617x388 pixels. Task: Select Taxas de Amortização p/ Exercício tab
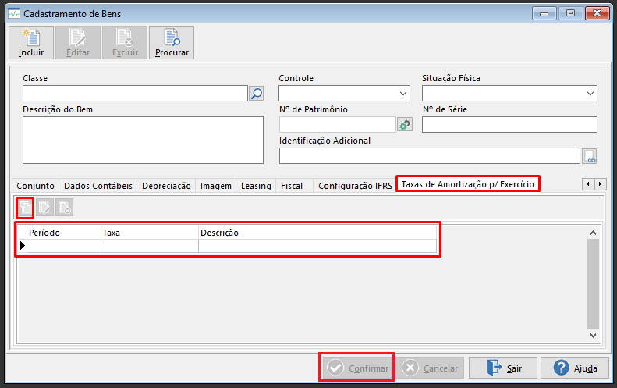(467, 184)
